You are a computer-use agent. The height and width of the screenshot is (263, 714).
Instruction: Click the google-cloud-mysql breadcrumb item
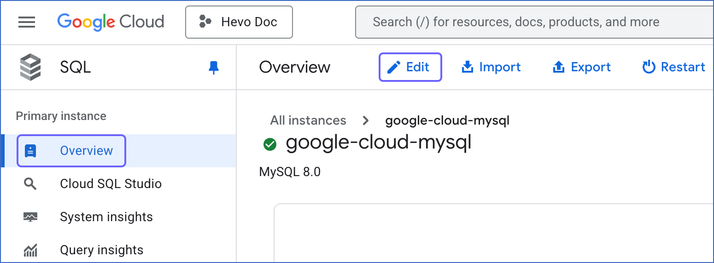coord(447,120)
